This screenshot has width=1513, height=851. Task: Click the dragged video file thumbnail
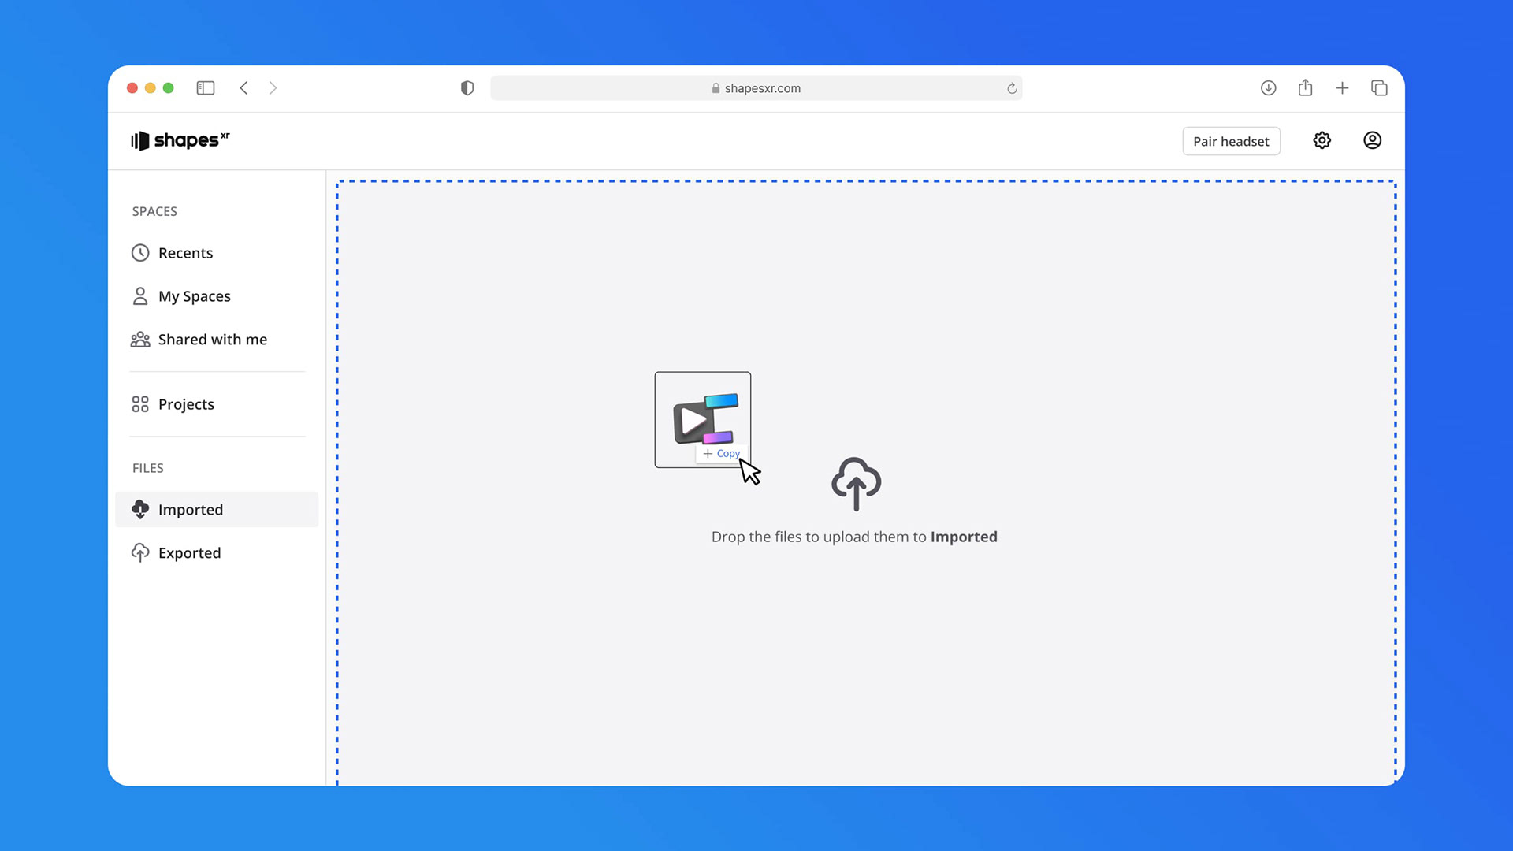[702, 420]
